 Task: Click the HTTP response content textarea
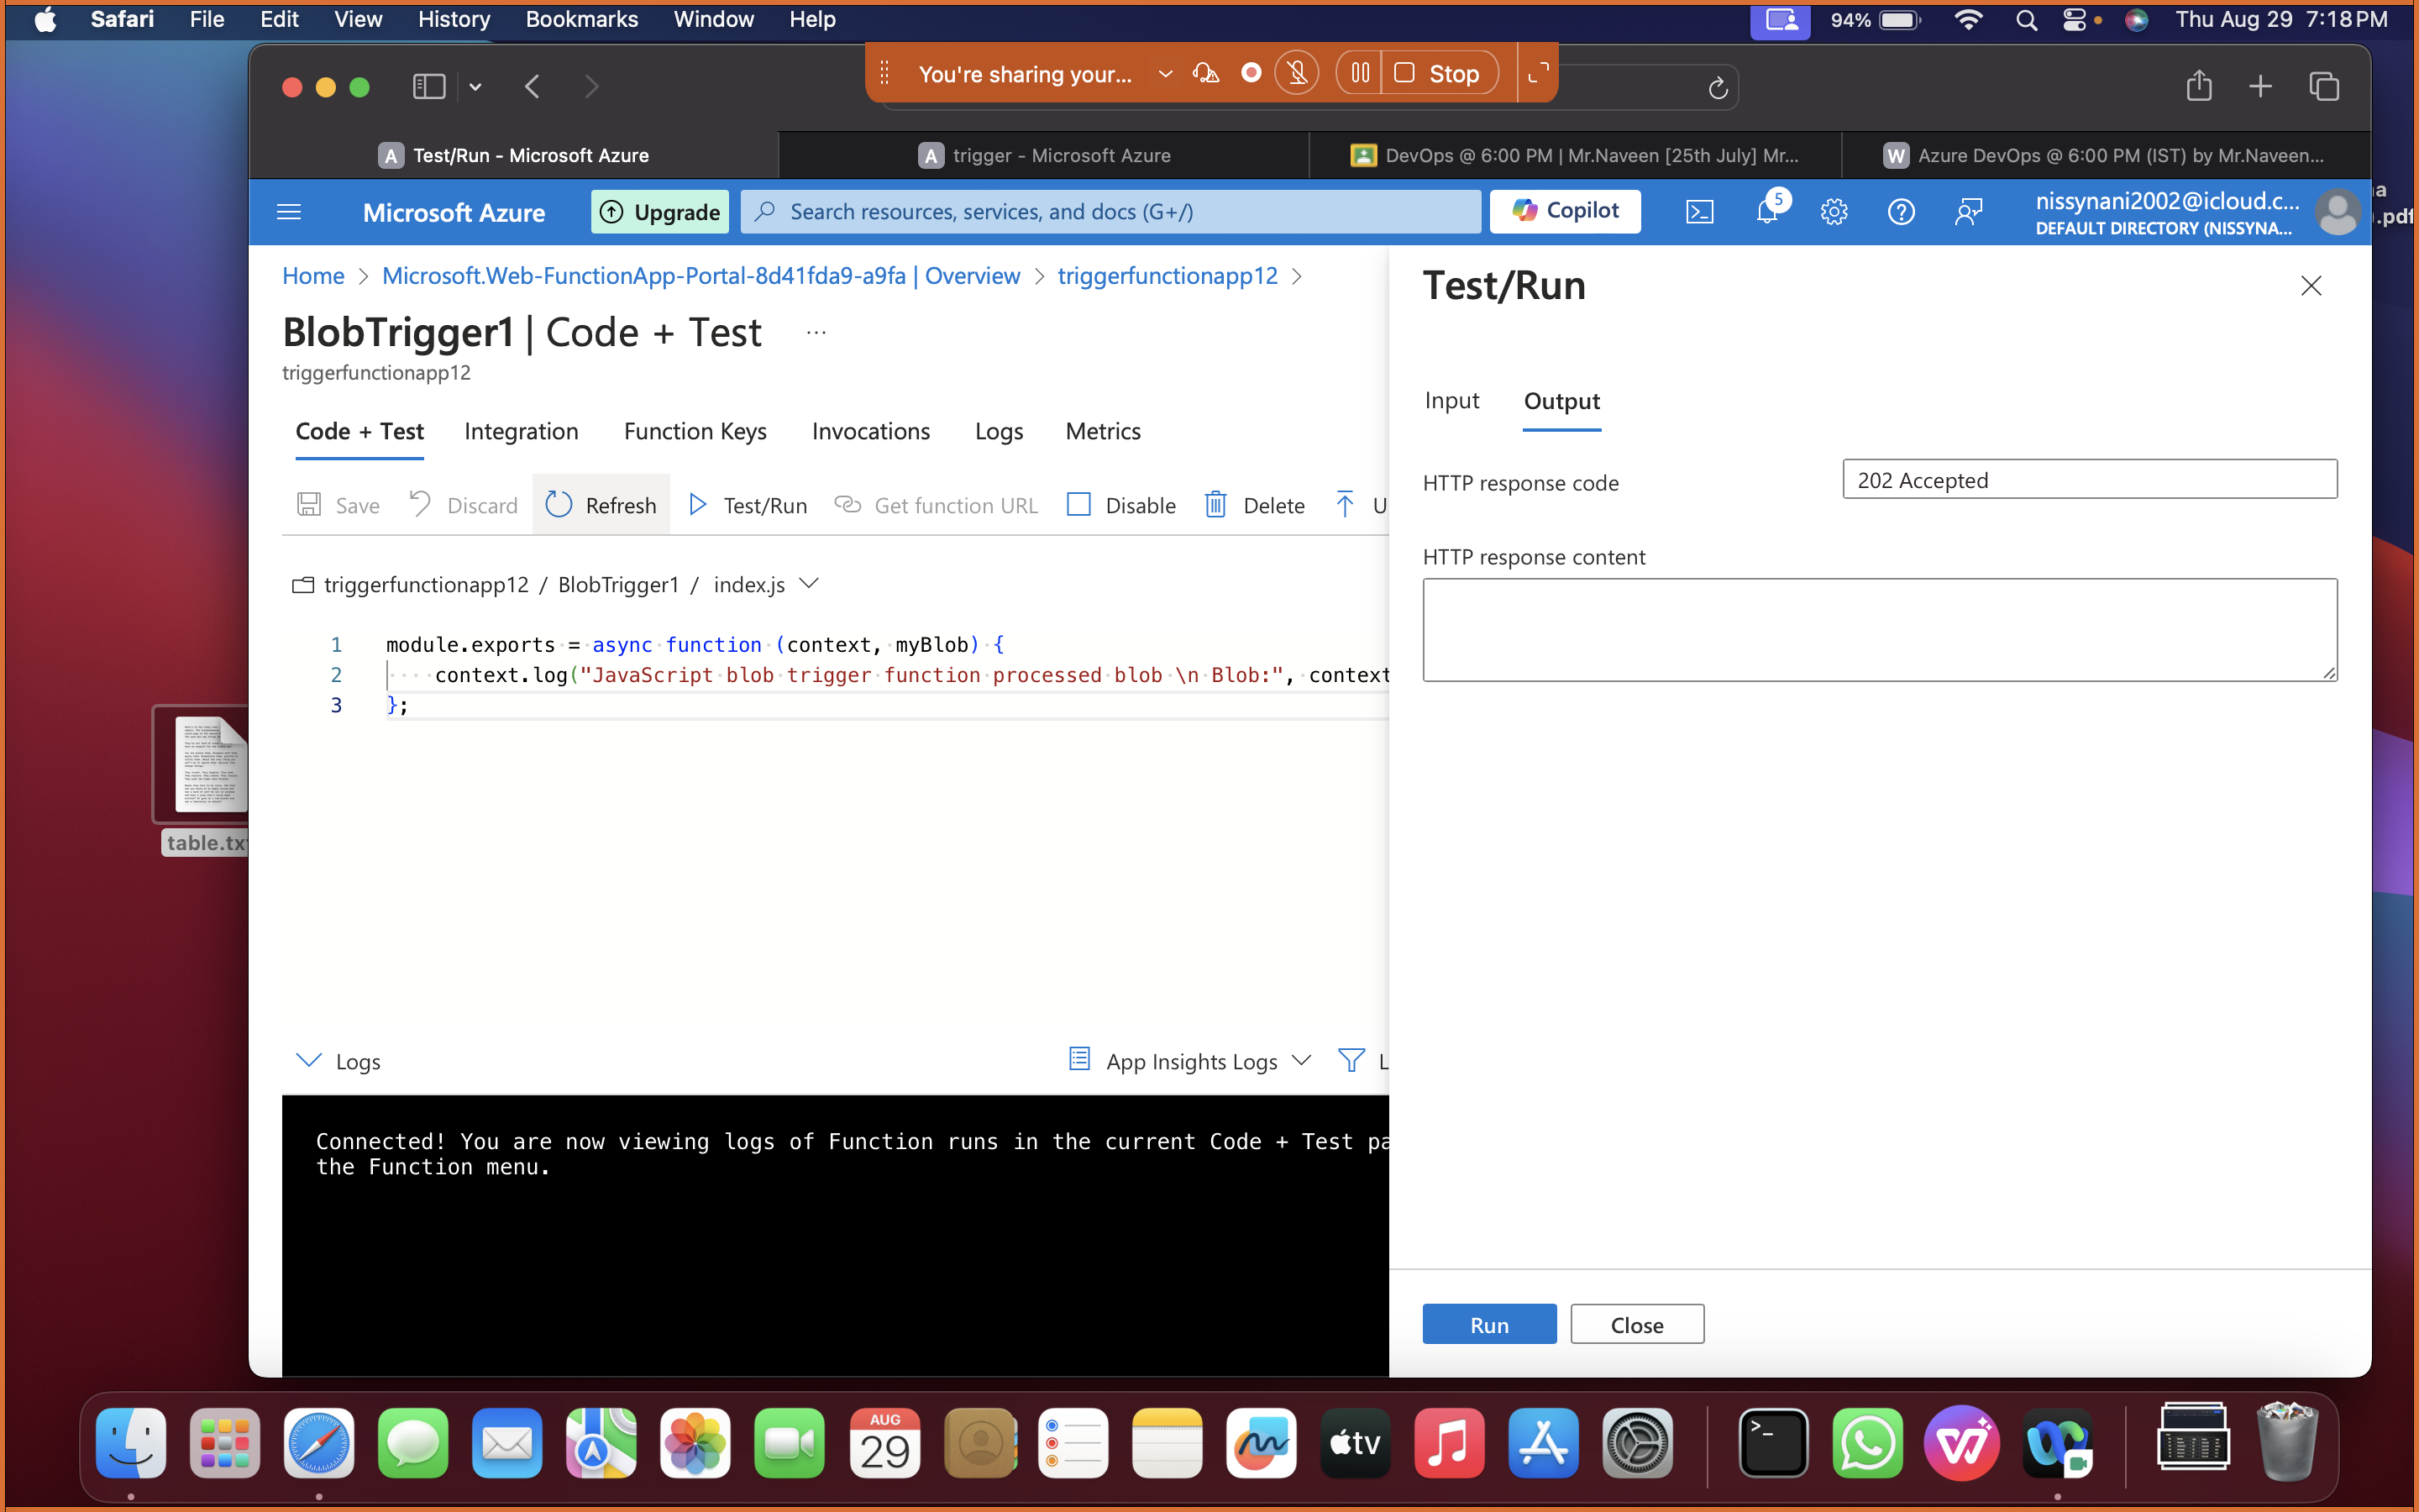(x=1879, y=629)
